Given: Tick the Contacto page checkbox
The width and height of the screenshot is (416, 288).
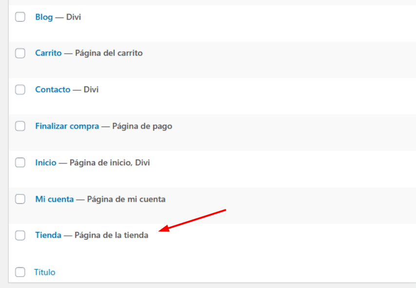Looking at the screenshot, I should click(x=20, y=90).
